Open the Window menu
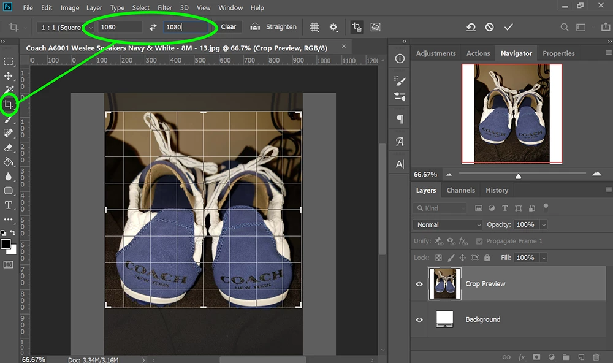The height and width of the screenshot is (363, 613). [230, 7]
